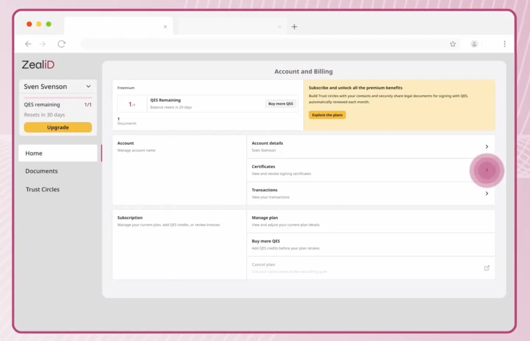Select the Buy more QES subscription row

(371, 244)
